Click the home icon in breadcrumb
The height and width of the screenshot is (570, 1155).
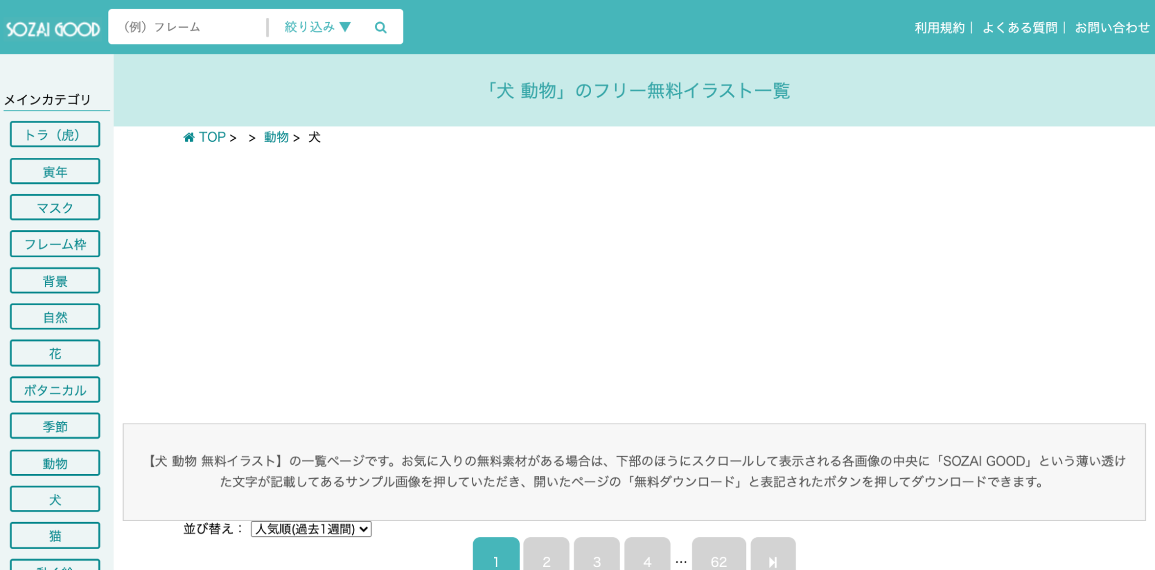click(x=188, y=137)
